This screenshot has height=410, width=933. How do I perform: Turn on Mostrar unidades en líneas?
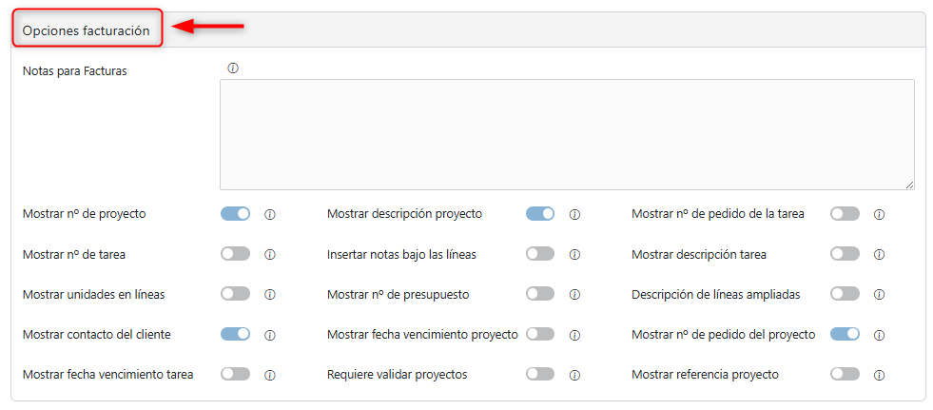[235, 294]
